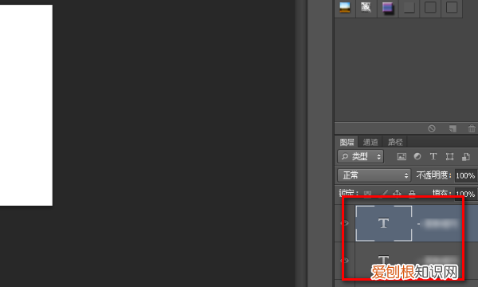Open the 类型 filter type dropdown
Screen dimensions: 478x287
click(x=360, y=156)
